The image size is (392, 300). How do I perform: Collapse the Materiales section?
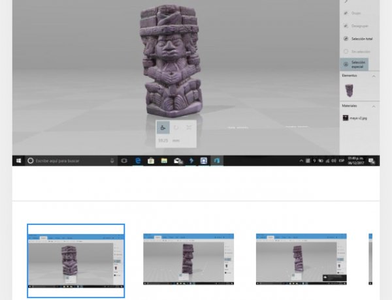pyautogui.click(x=374, y=106)
